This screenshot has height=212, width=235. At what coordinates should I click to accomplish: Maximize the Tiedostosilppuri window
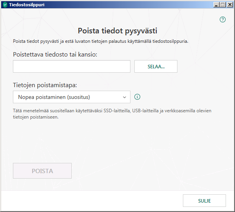tap(223, 5)
